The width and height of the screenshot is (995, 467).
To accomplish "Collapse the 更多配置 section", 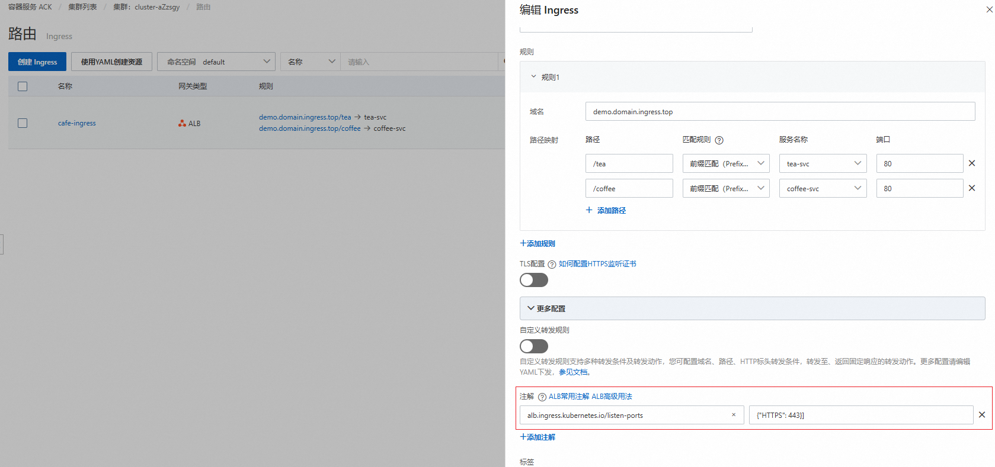I will point(531,308).
